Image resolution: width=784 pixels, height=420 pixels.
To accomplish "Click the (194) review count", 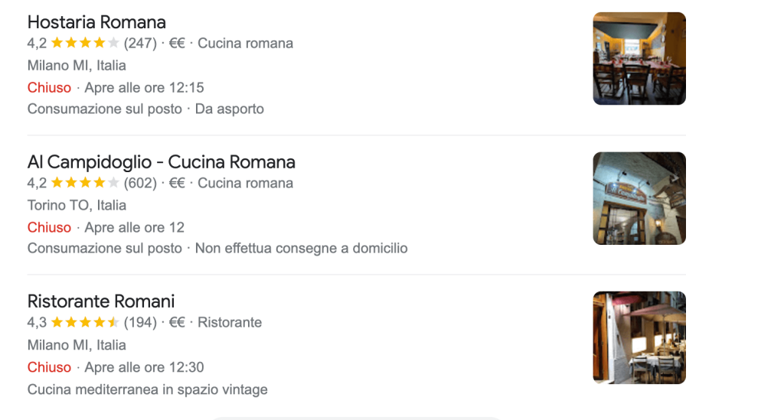I will [140, 323].
